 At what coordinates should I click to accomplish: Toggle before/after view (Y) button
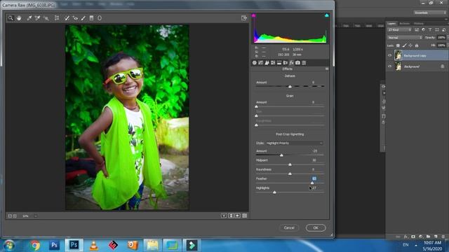pos(224,216)
